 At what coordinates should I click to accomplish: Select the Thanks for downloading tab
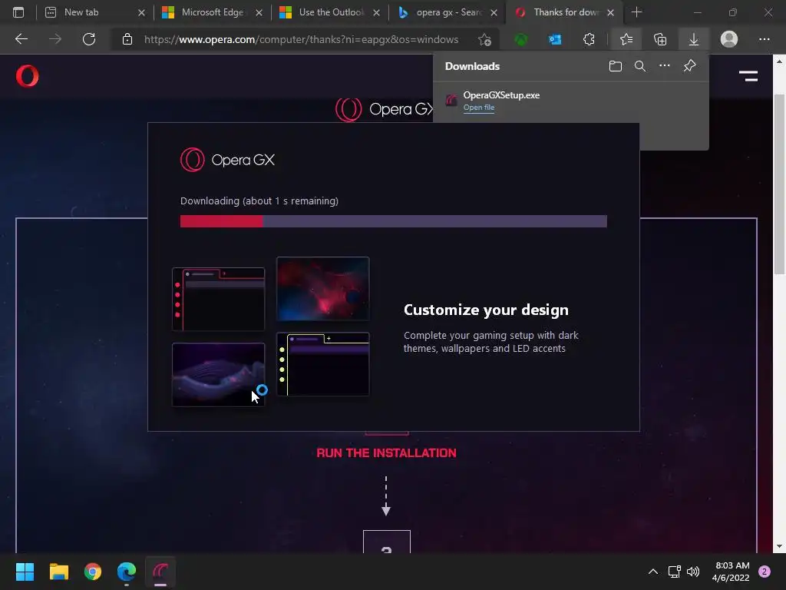tap(566, 12)
